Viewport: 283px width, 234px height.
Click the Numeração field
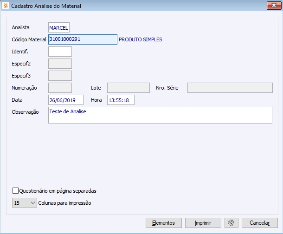[60, 88]
